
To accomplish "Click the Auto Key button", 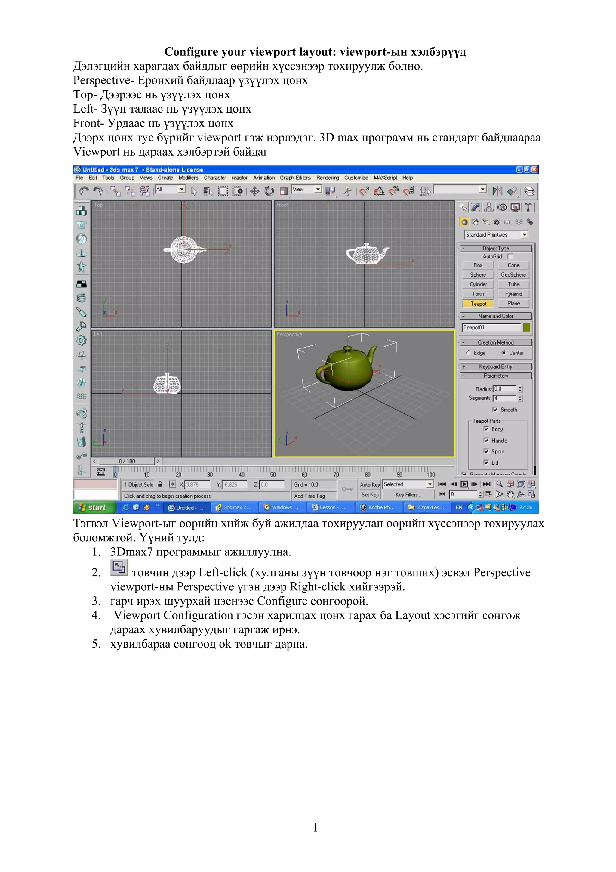I will (x=370, y=484).
